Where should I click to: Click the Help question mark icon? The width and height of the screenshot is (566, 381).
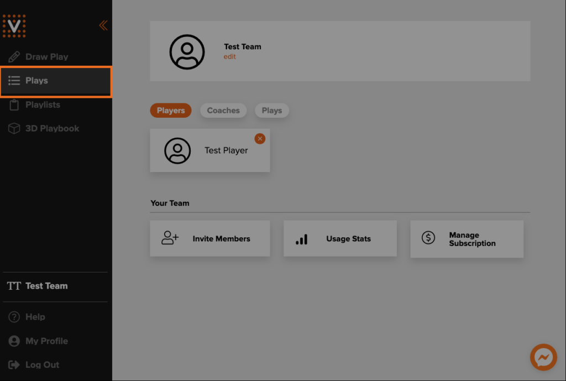click(x=14, y=317)
